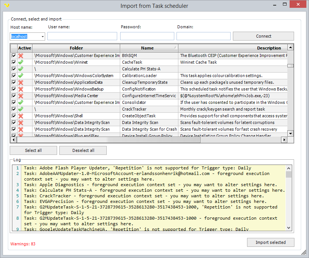Click the Password input field
The image size is (309, 258).
147,36
